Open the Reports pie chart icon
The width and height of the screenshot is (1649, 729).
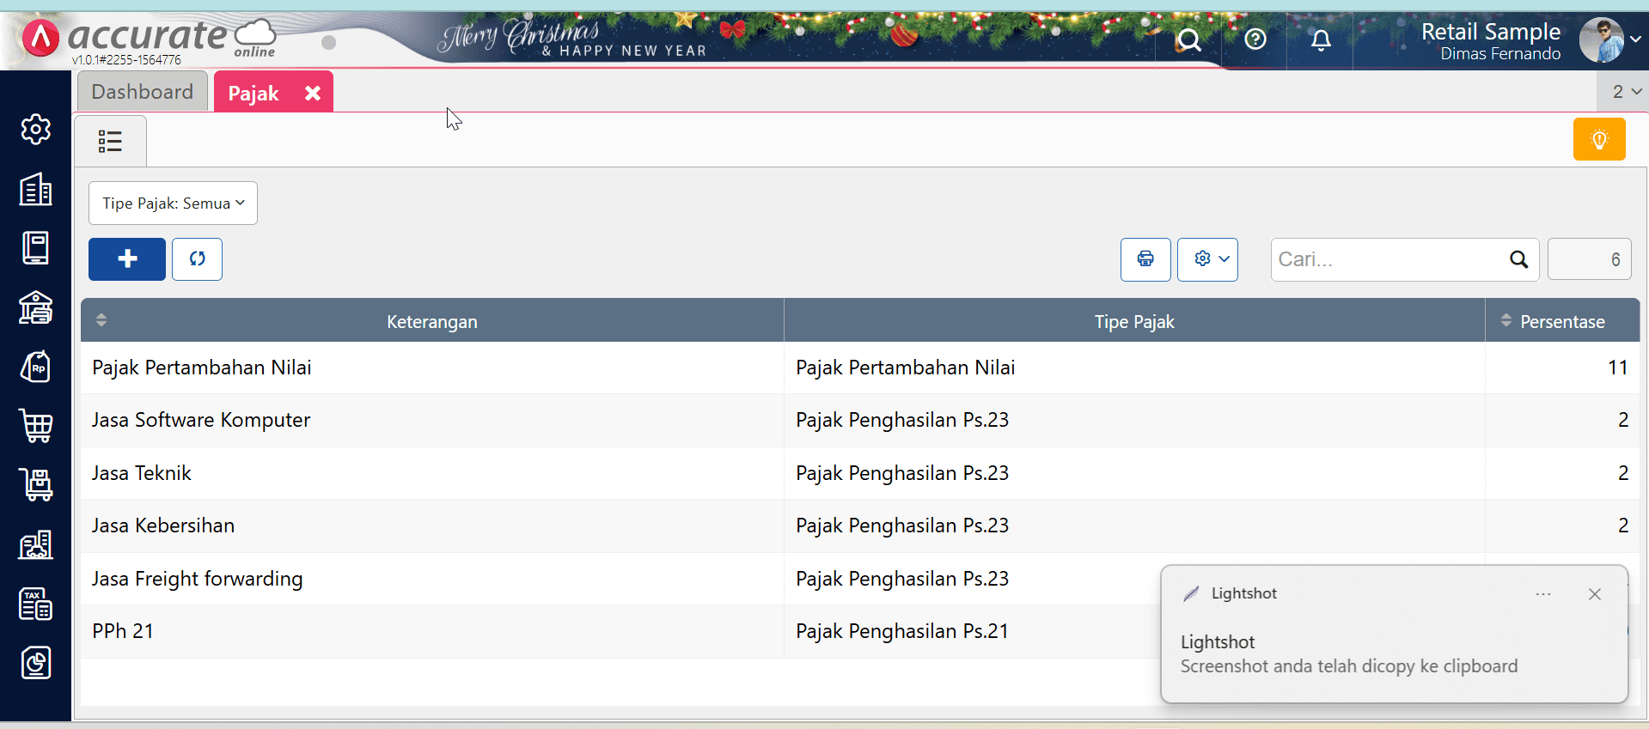coord(35,663)
